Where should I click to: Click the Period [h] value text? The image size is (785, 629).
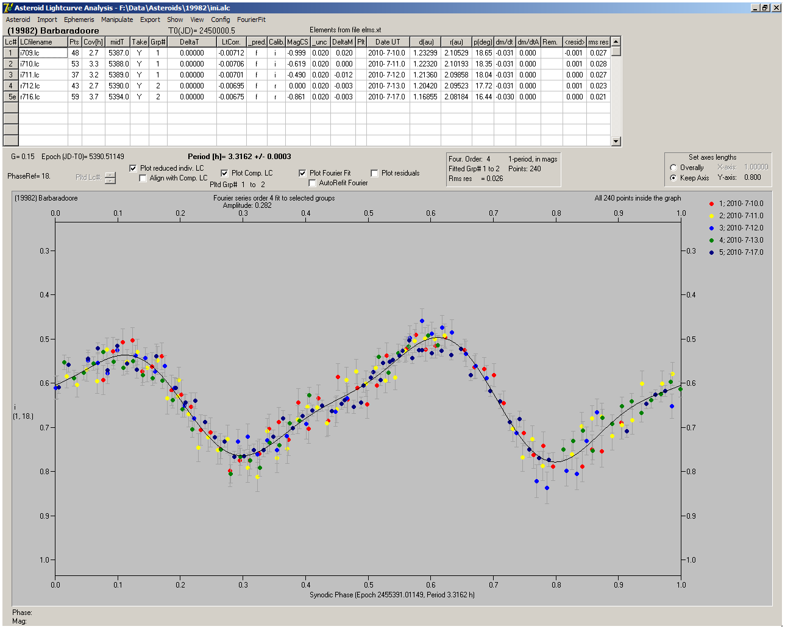click(239, 157)
